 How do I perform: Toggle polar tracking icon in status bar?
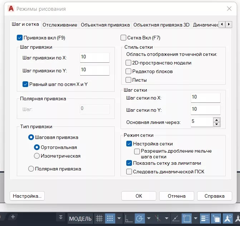click(x=139, y=218)
